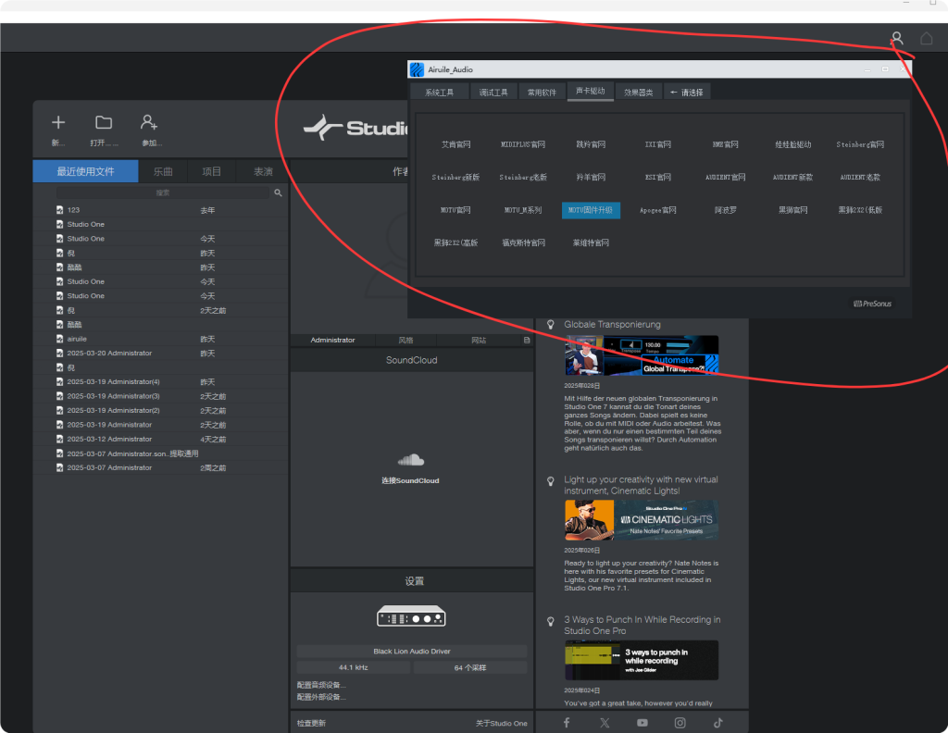The width and height of the screenshot is (948, 733).
Task: Open the X icon in the footer
Action: [x=605, y=723]
